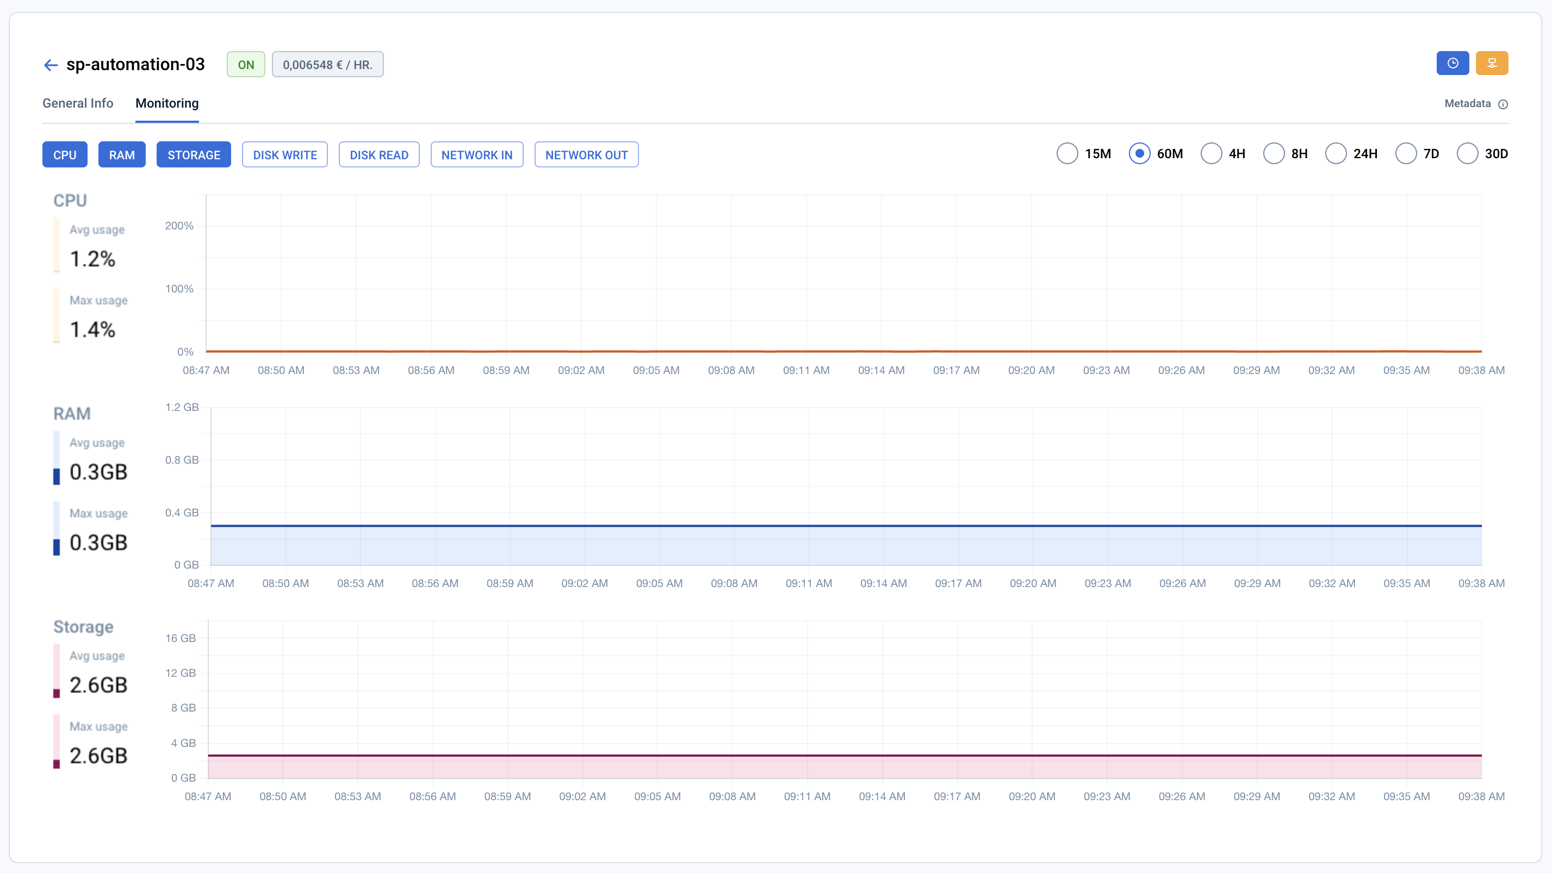Click 09:11 AM on the Storage time axis
This screenshot has width=1552, height=873.
[x=807, y=796]
